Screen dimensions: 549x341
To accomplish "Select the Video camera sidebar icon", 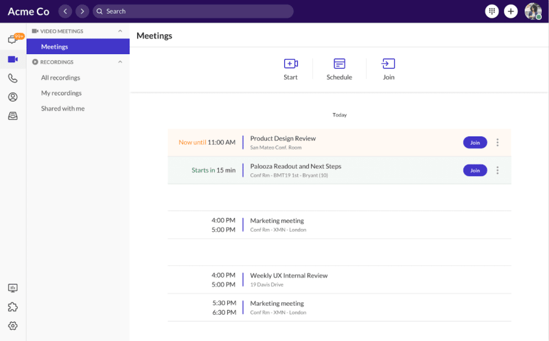I will point(13,59).
